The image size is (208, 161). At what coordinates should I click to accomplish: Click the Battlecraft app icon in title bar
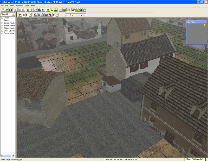[x=2, y=2]
